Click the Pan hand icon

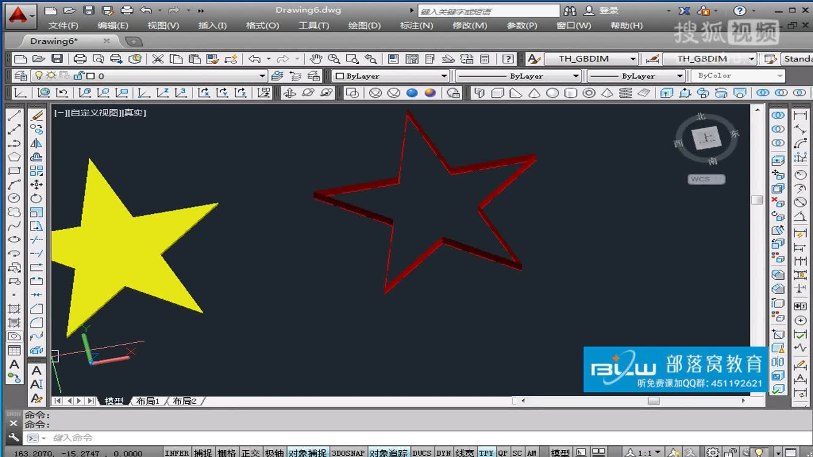(x=315, y=59)
